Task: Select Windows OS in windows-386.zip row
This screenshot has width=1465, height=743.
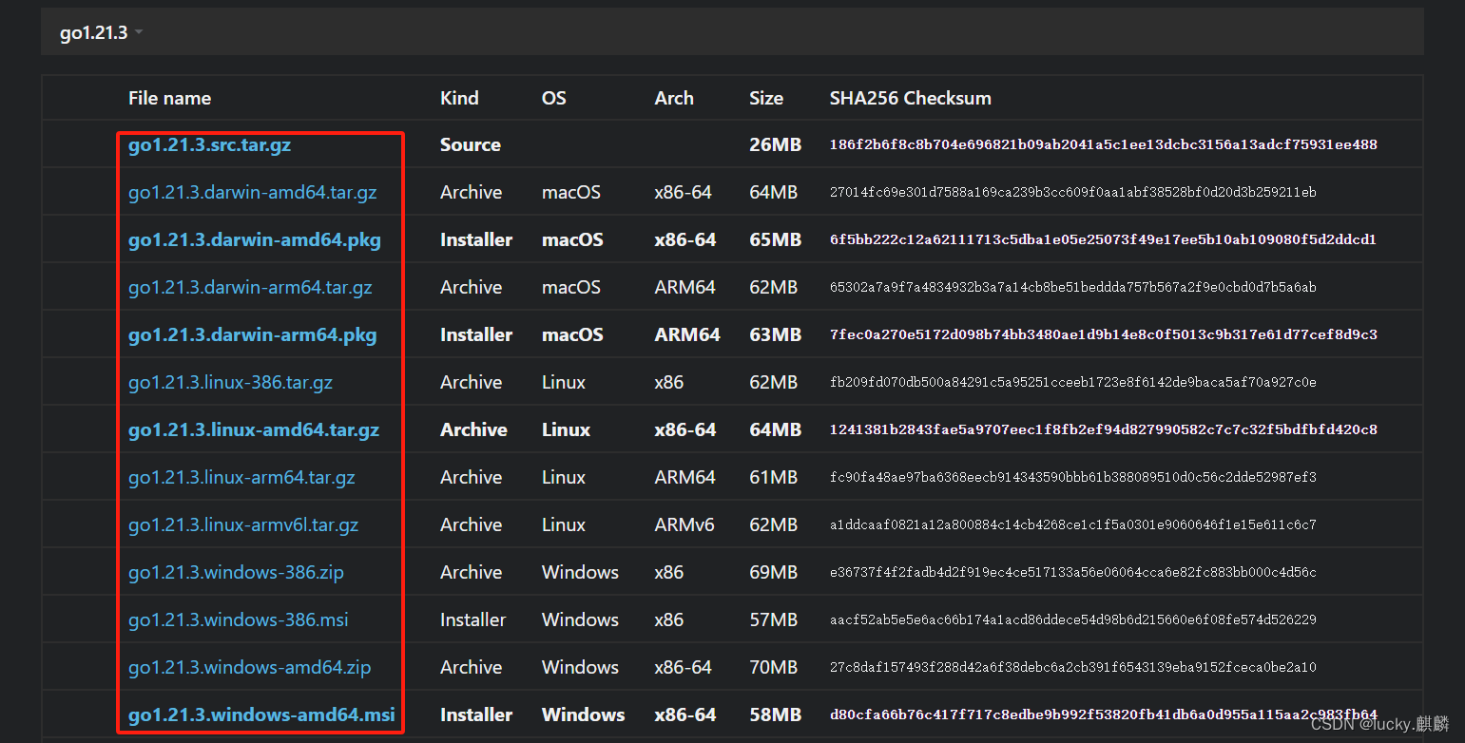Action: click(580, 573)
